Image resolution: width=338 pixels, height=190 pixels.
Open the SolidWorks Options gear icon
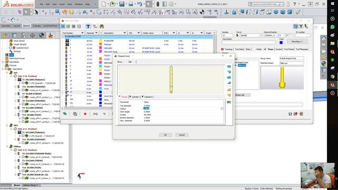pos(171,4)
